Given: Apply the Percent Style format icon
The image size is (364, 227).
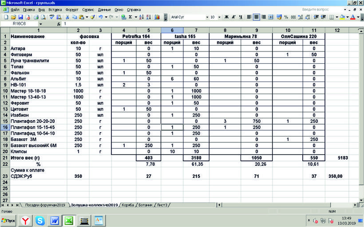Looking at the screenshot, I should click(286, 17).
